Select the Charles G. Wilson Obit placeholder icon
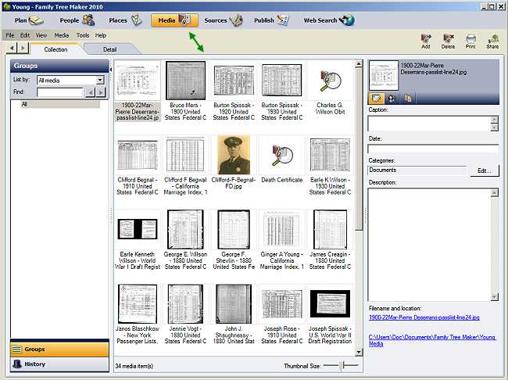This screenshot has width=508, height=380. [x=330, y=81]
